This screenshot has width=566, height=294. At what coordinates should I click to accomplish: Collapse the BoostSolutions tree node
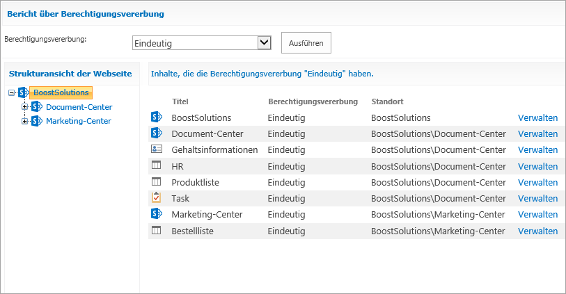click(x=11, y=93)
